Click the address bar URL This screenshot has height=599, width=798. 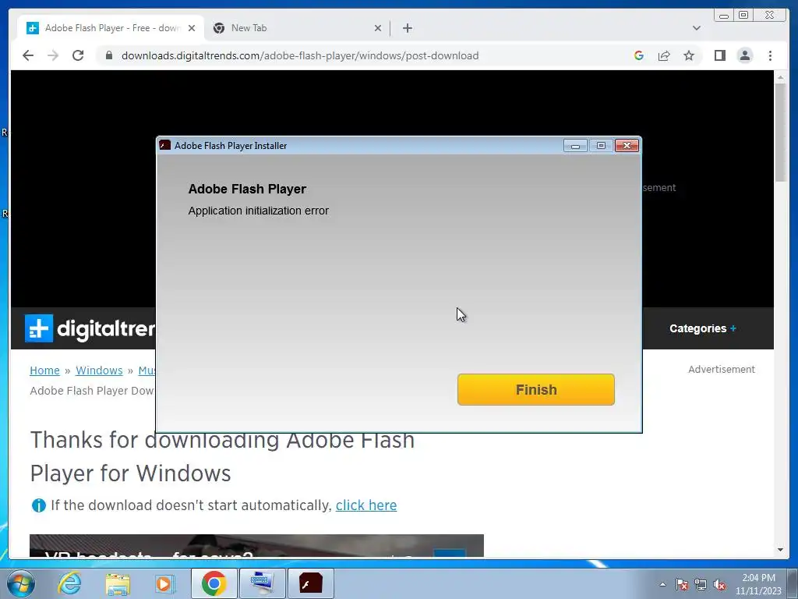(x=300, y=55)
